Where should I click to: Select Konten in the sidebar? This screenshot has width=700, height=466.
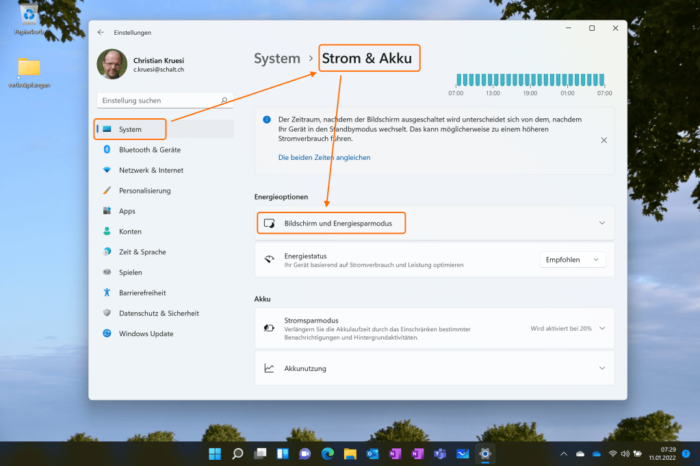point(130,232)
